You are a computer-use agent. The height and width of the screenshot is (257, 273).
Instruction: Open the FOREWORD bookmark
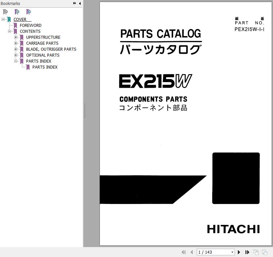pos(31,26)
